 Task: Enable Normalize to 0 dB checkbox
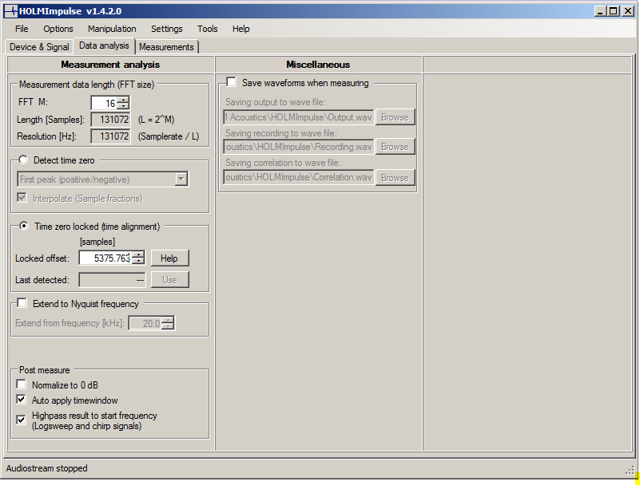pos(22,384)
